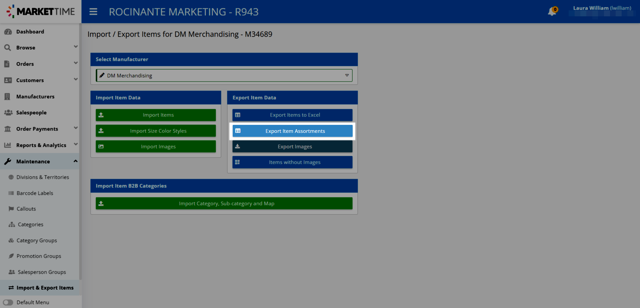Click the Salesperson Groups people icon
Image resolution: width=640 pixels, height=308 pixels.
click(12, 272)
